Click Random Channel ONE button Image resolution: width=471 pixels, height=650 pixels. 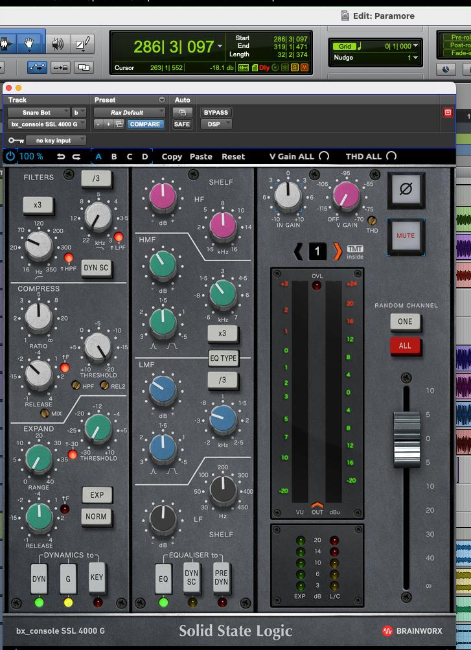click(405, 321)
